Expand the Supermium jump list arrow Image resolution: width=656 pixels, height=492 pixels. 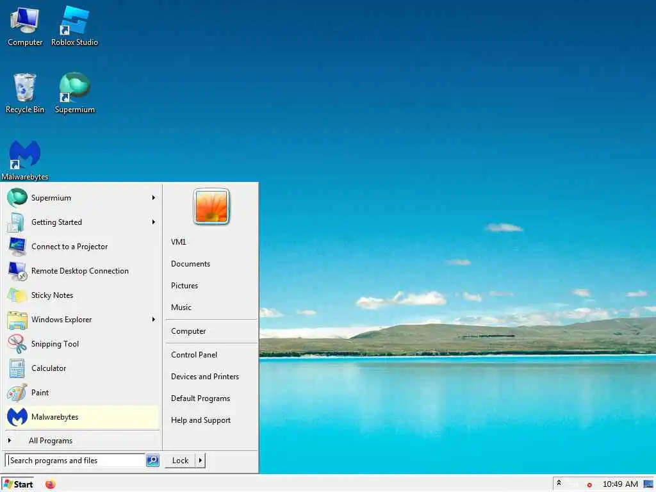[x=154, y=198]
